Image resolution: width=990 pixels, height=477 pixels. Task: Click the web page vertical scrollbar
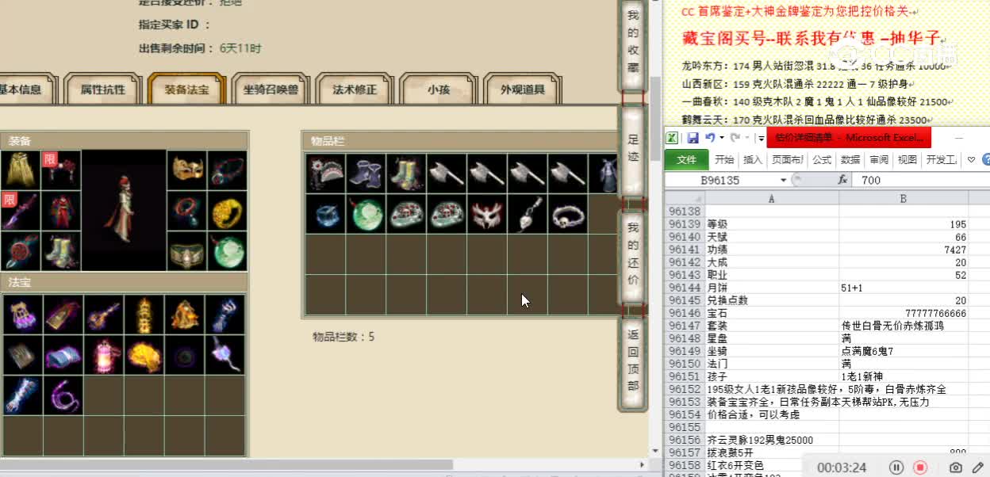click(655, 119)
